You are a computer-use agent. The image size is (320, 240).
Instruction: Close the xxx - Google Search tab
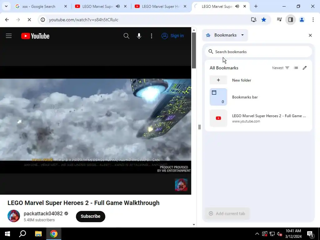click(66, 7)
